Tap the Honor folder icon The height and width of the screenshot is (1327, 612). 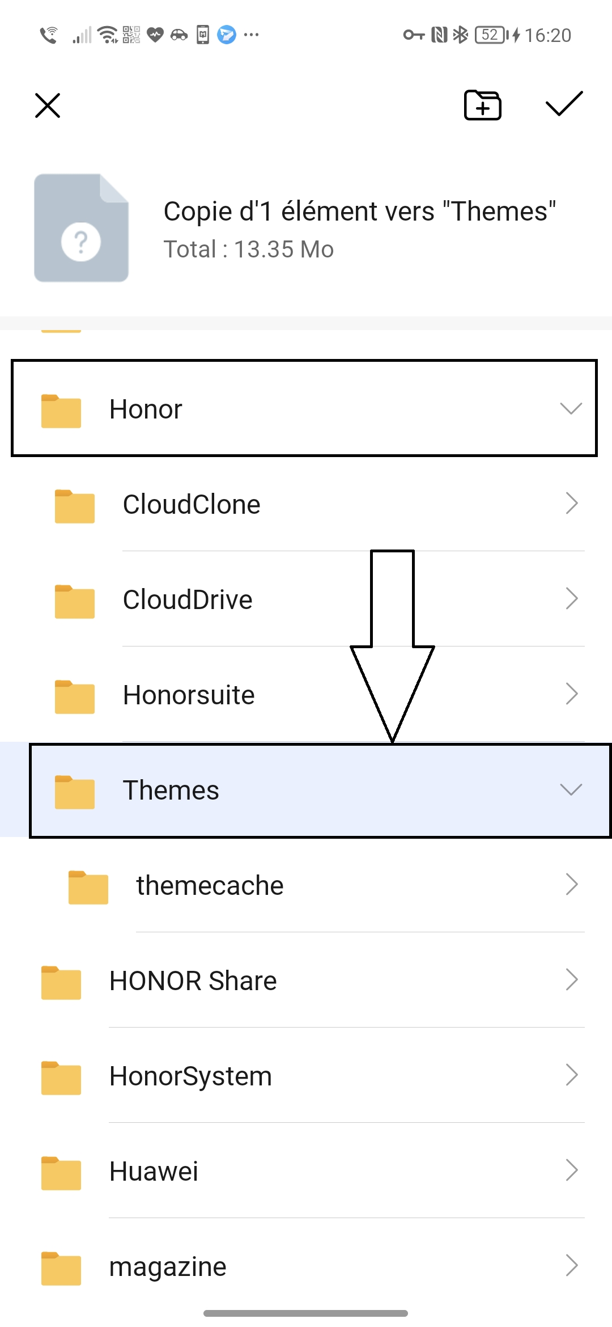click(61, 409)
